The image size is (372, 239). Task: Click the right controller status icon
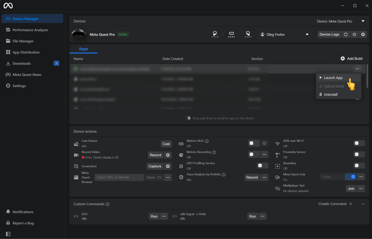(x=248, y=34)
